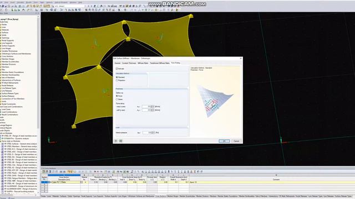Select Orthotropic Surfaces and Membranes tree item
This screenshot has width=355, height=199.
16,54
